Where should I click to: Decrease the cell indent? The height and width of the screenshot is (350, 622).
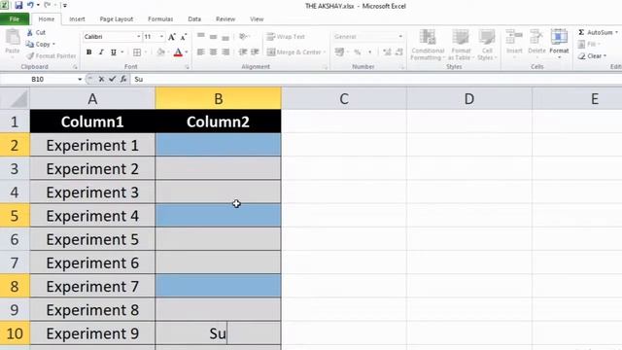coord(243,52)
